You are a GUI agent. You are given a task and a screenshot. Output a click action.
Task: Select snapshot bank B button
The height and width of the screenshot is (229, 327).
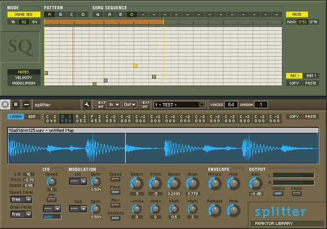[16, 104]
